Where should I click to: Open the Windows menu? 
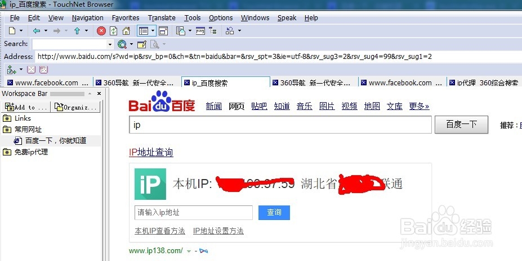[x=255, y=18]
